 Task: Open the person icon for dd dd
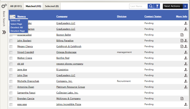186,64
